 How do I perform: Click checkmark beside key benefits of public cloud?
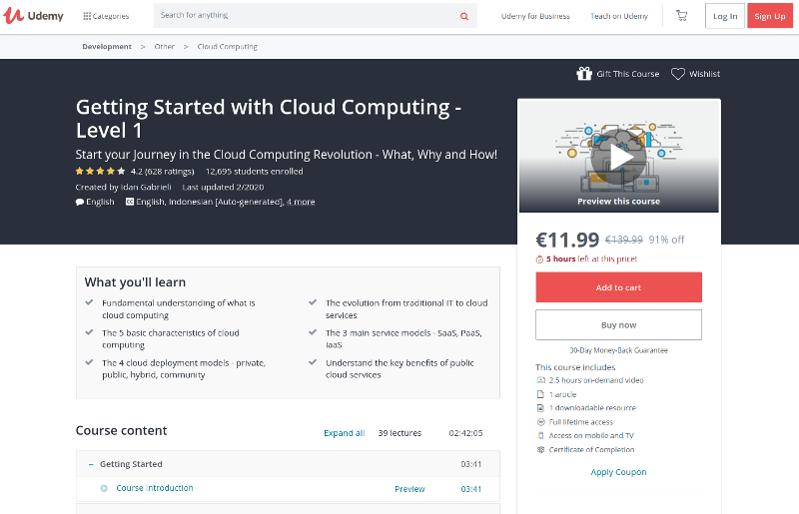click(x=313, y=362)
